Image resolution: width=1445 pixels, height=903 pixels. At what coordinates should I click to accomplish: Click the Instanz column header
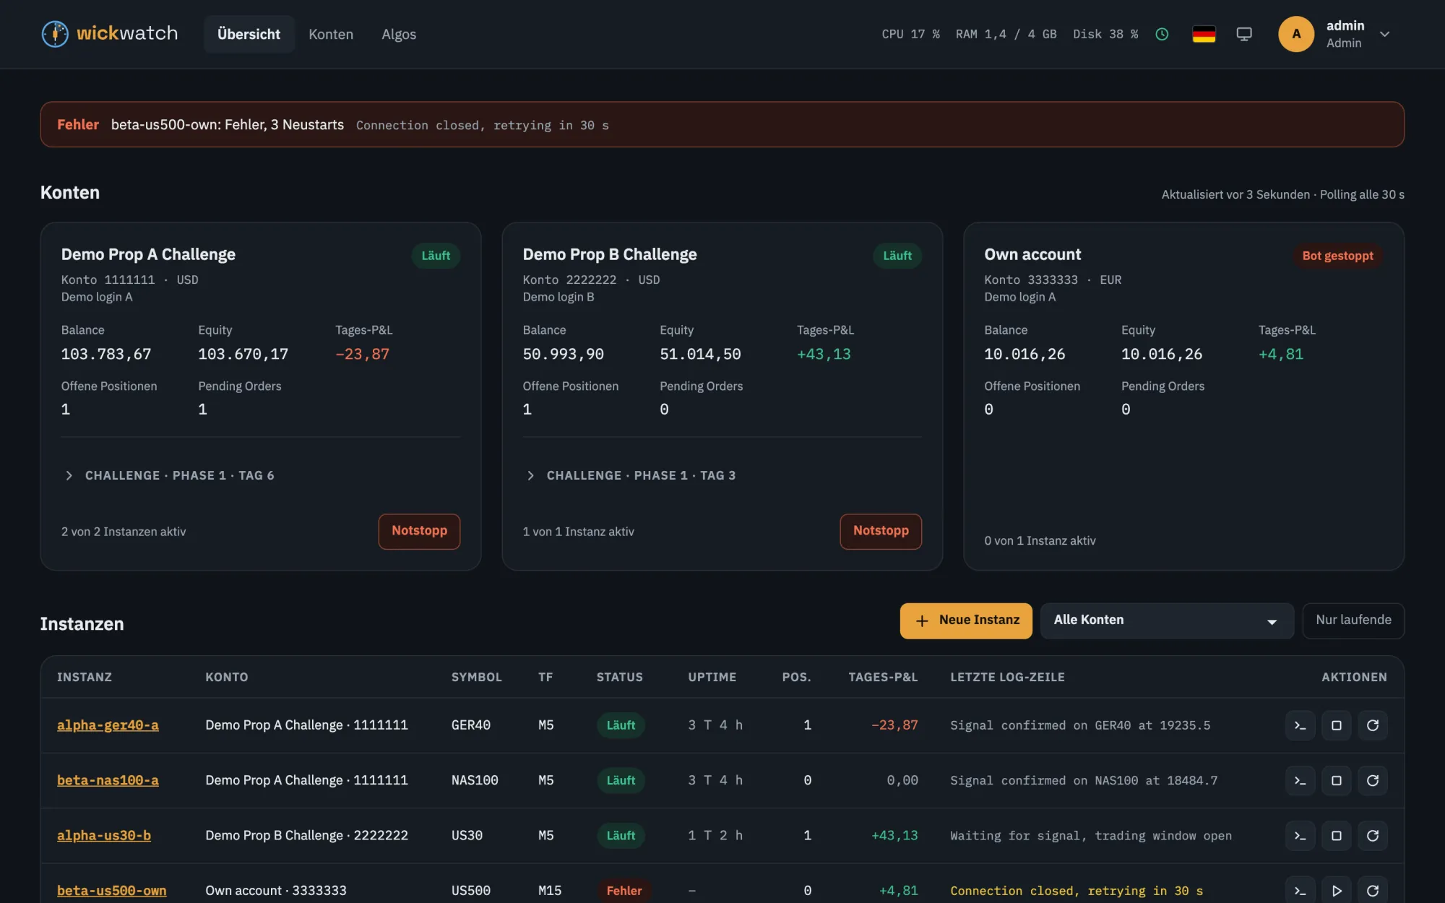click(85, 677)
